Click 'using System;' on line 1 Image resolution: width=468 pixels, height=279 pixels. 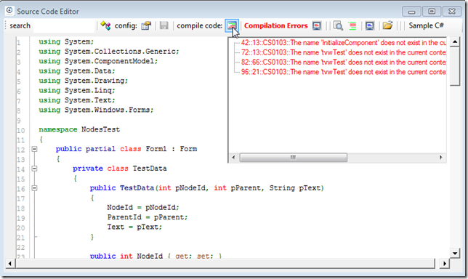[66, 41]
